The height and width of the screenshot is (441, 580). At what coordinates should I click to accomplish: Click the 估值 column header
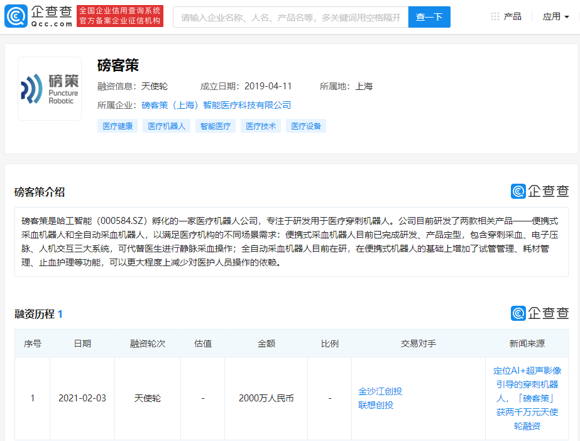click(x=203, y=343)
